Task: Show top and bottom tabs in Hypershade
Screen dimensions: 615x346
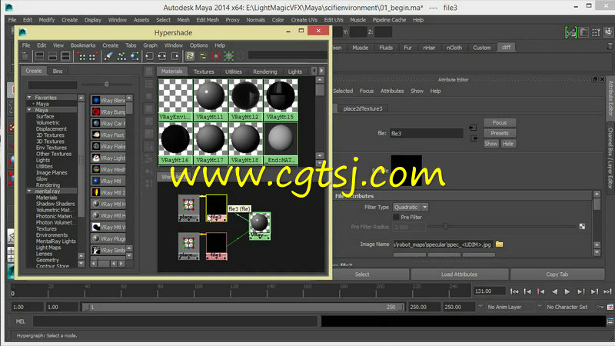Action: pyautogui.click(x=65, y=56)
